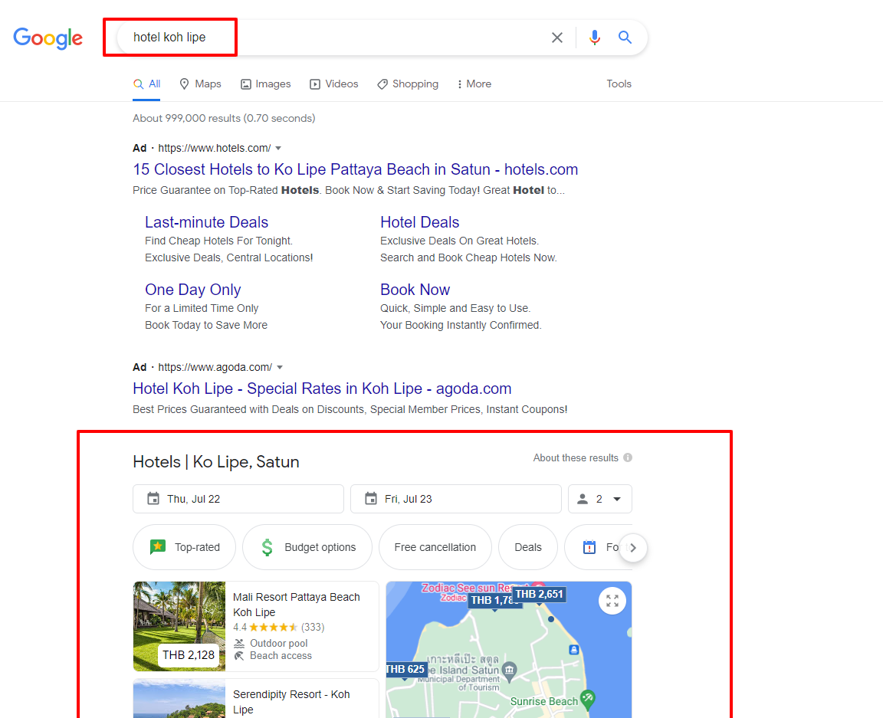Apply the Free cancellation filter chip

tap(435, 547)
